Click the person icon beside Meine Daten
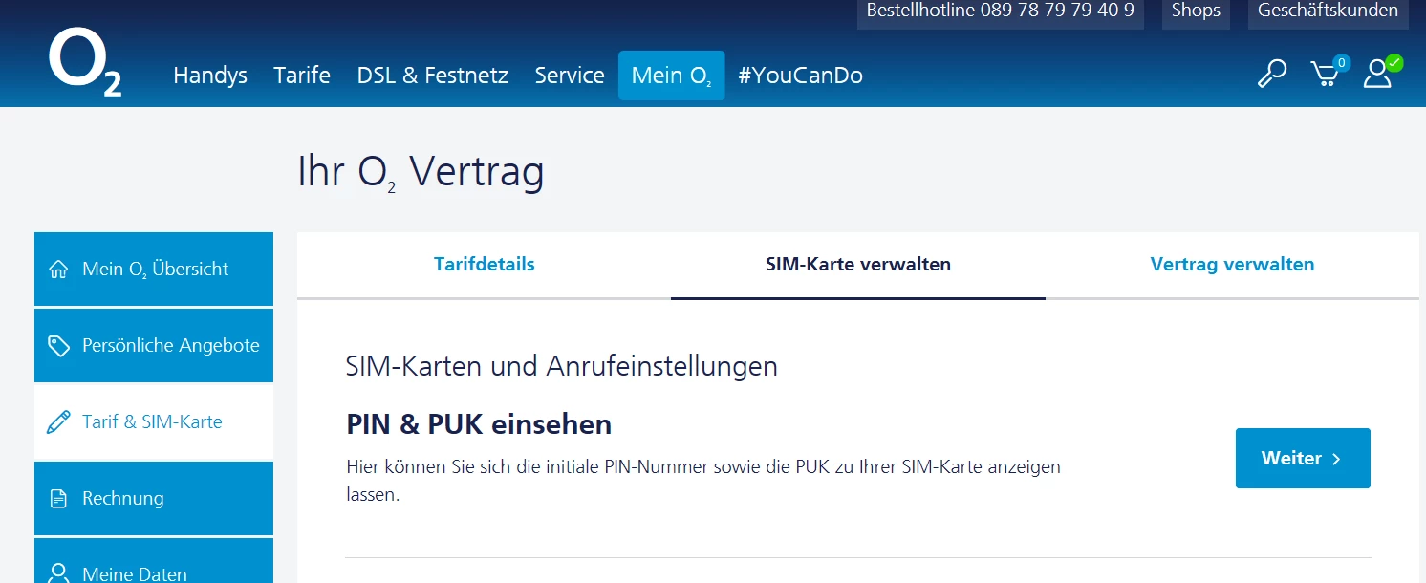Image resolution: width=1426 pixels, height=583 pixels. click(58, 572)
